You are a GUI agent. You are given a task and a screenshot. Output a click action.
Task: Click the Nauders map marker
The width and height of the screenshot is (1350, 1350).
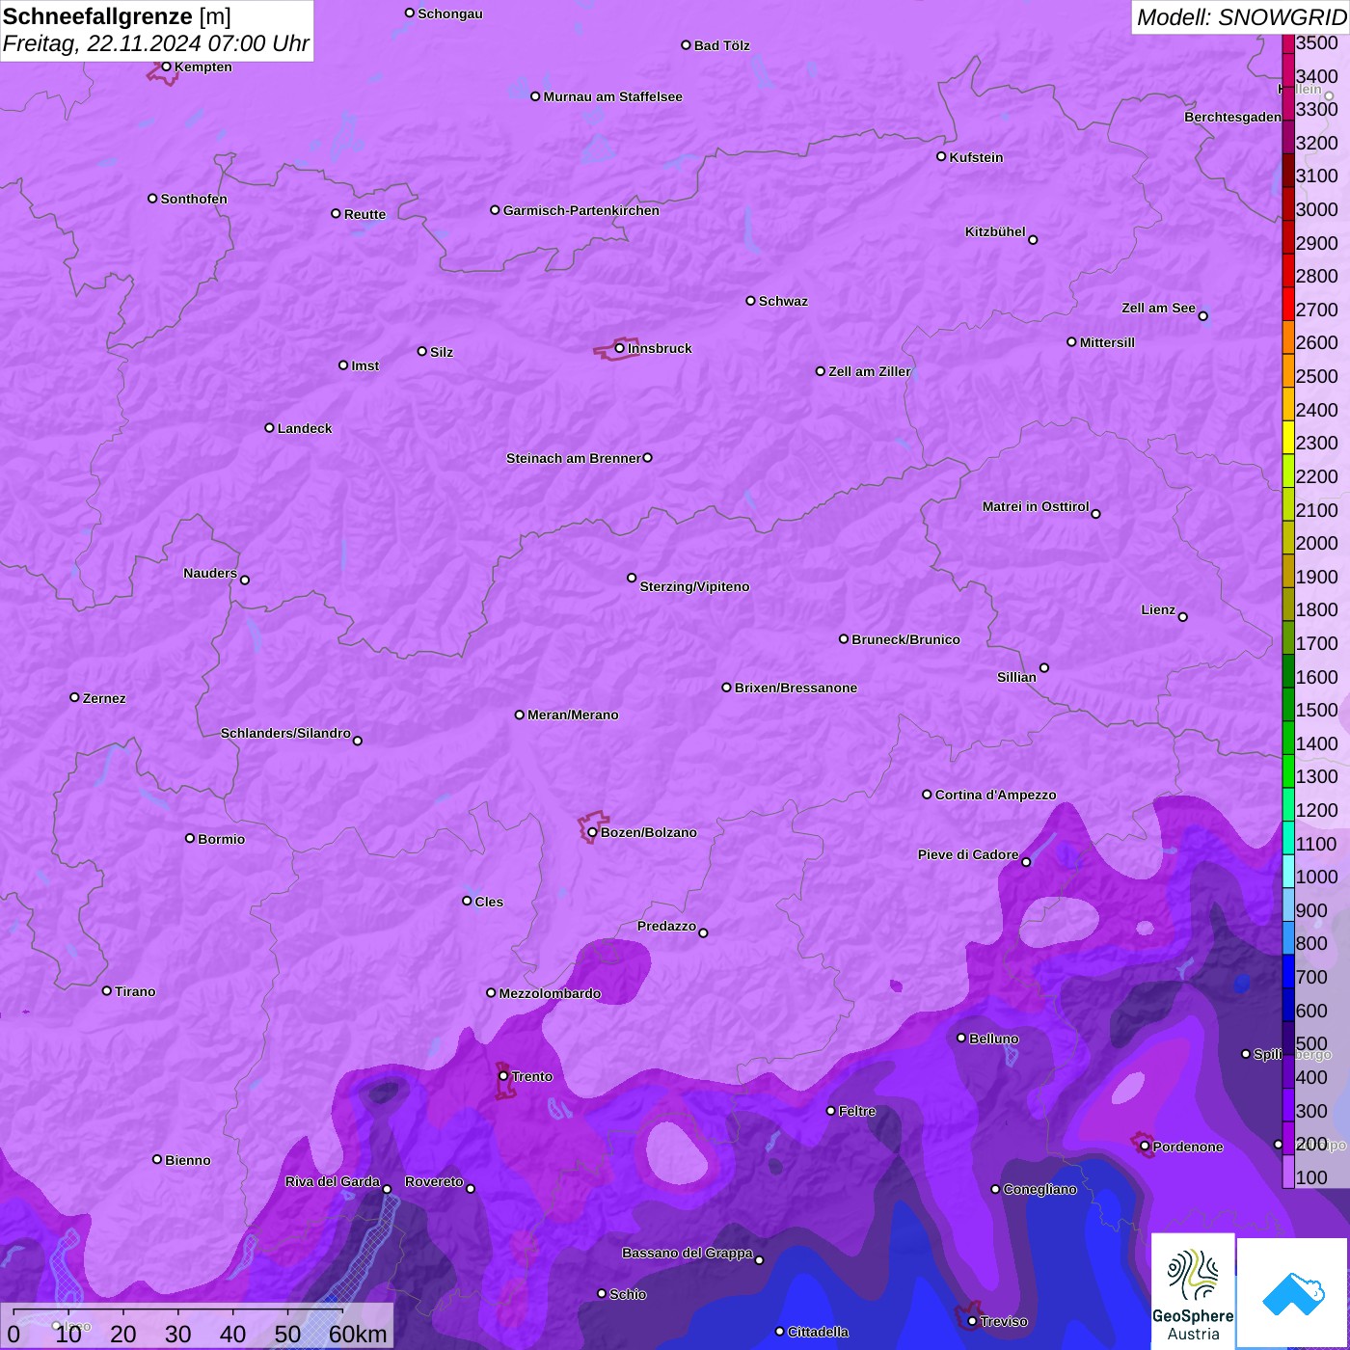(245, 580)
